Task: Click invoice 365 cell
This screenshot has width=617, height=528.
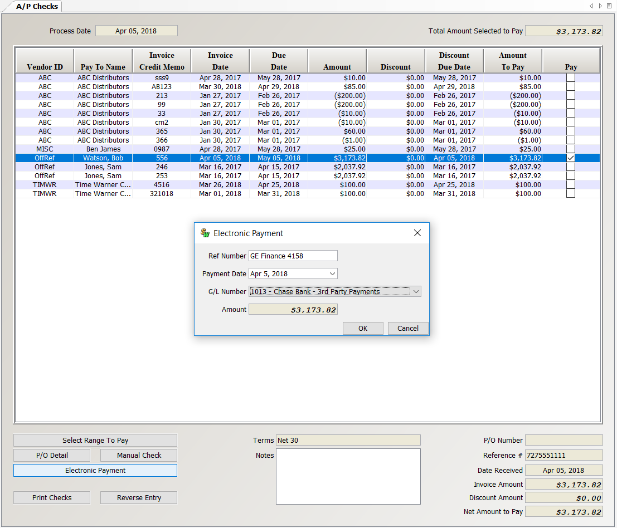Action: [x=162, y=131]
